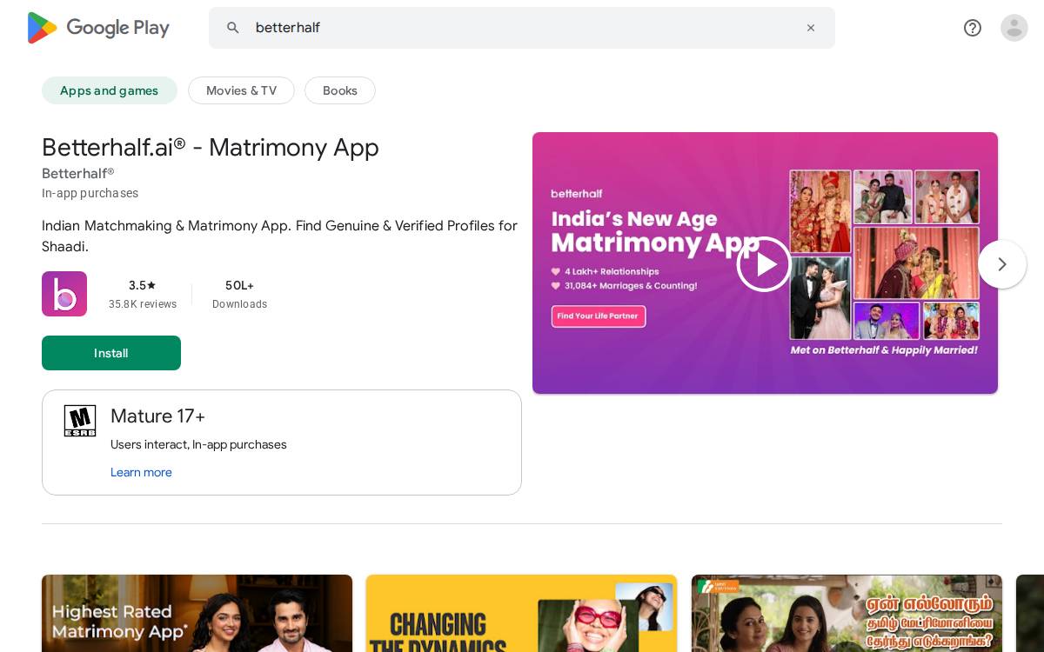This screenshot has width=1044, height=652.
Task: Open the Learn more rating link
Action: pos(141,472)
